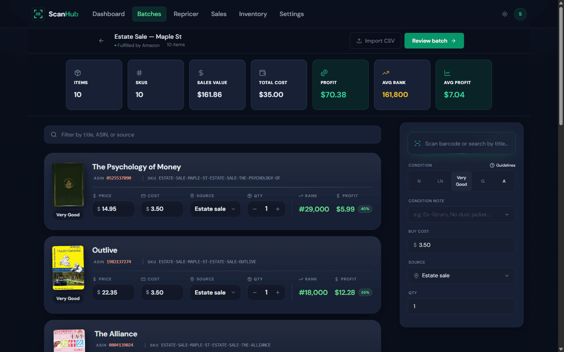Decrease quantity for Outlive
The image size is (564, 352).
coord(255,293)
